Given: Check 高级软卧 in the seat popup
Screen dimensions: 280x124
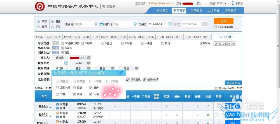Looking at the screenshot, I should [57, 88].
